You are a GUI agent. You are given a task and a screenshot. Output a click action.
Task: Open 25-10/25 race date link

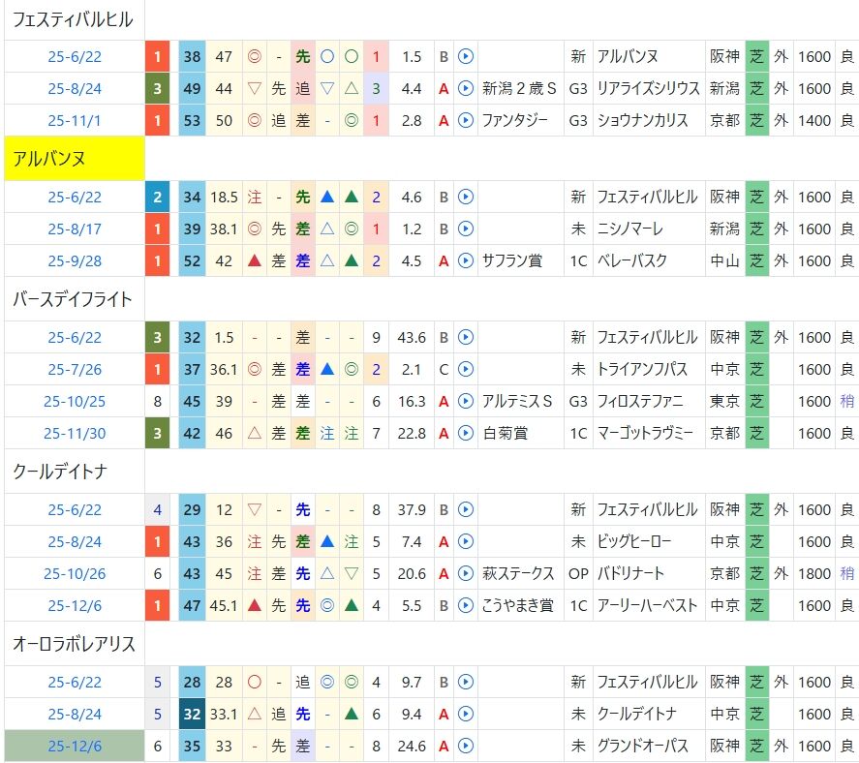[x=75, y=402]
